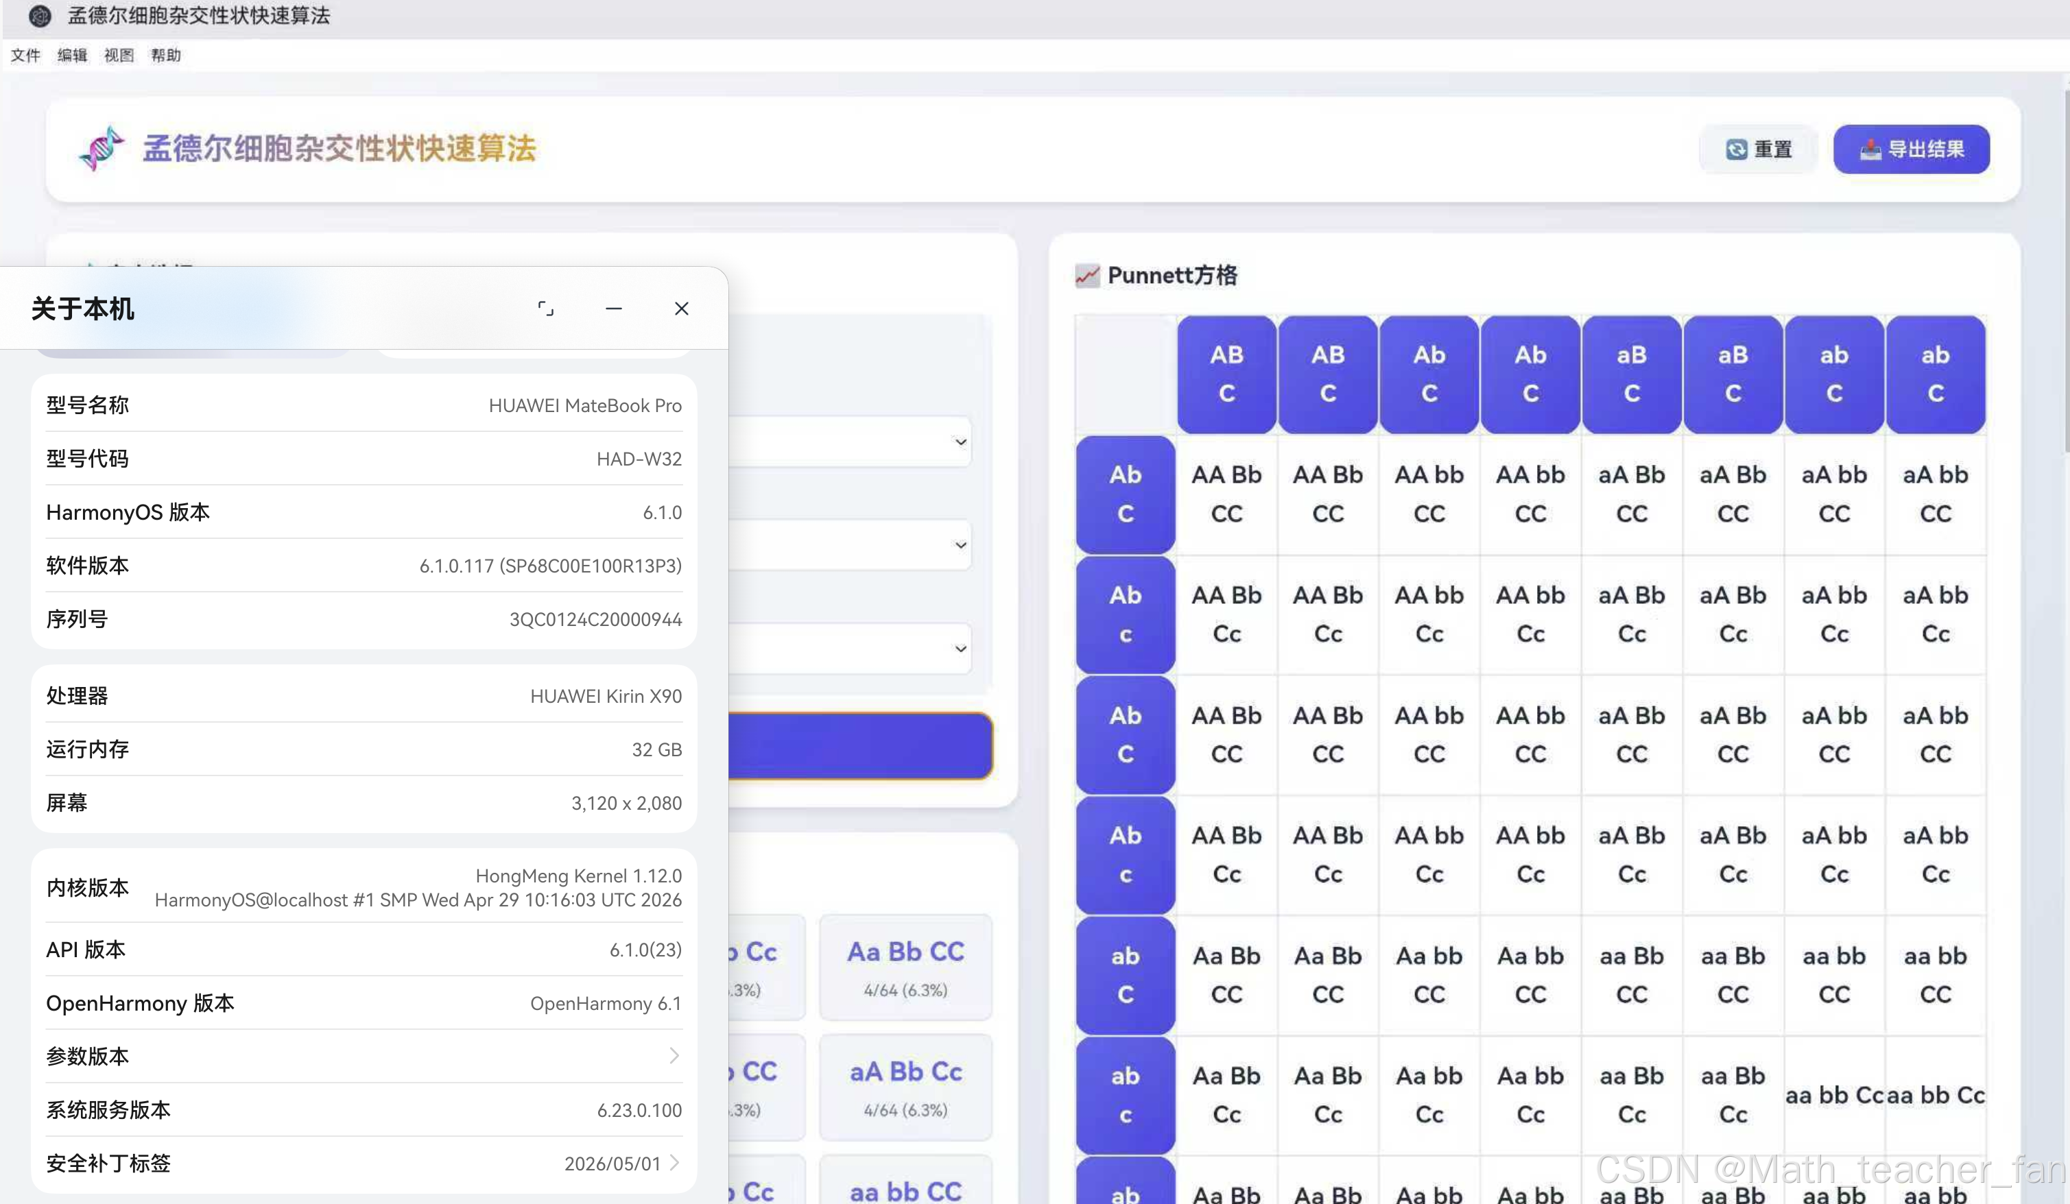
Task: Click the HUAWEI MateBook Pro value
Action: pos(585,406)
